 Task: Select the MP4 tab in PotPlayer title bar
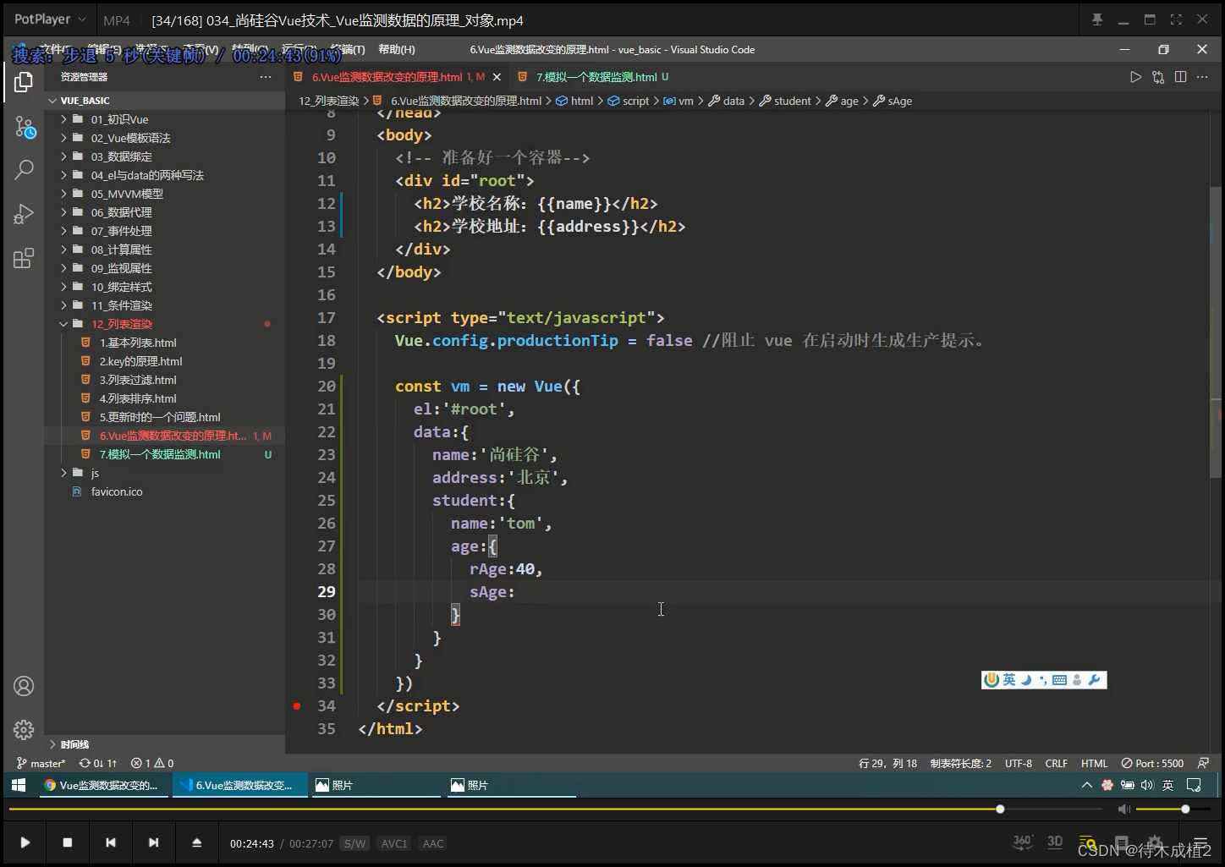pos(117,20)
